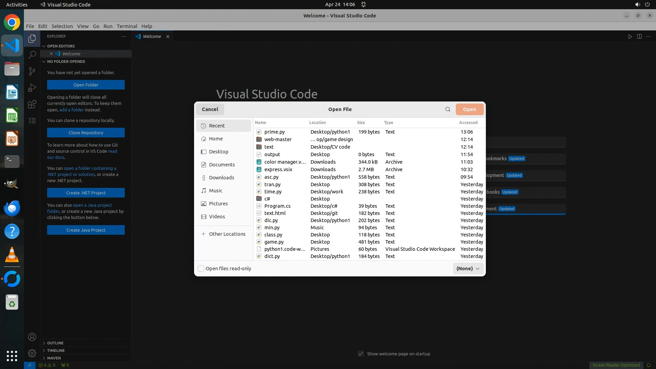Open Run and Debug view icon
The height and width of the screenshot is (369, 656).
tap(32, 88)
